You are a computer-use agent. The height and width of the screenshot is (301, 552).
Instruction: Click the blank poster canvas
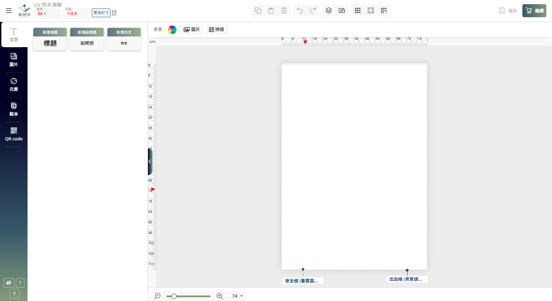click(354, 166)
